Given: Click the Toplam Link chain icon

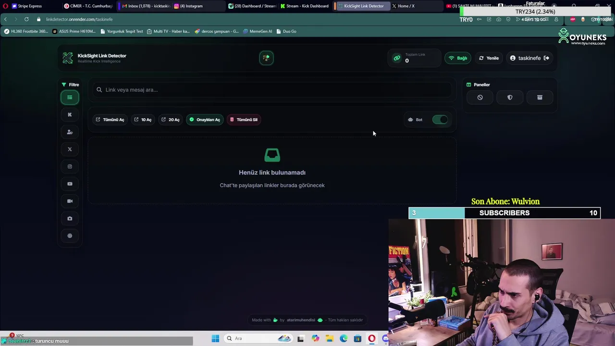Looking at the screenshot, I should click(397, 58).
